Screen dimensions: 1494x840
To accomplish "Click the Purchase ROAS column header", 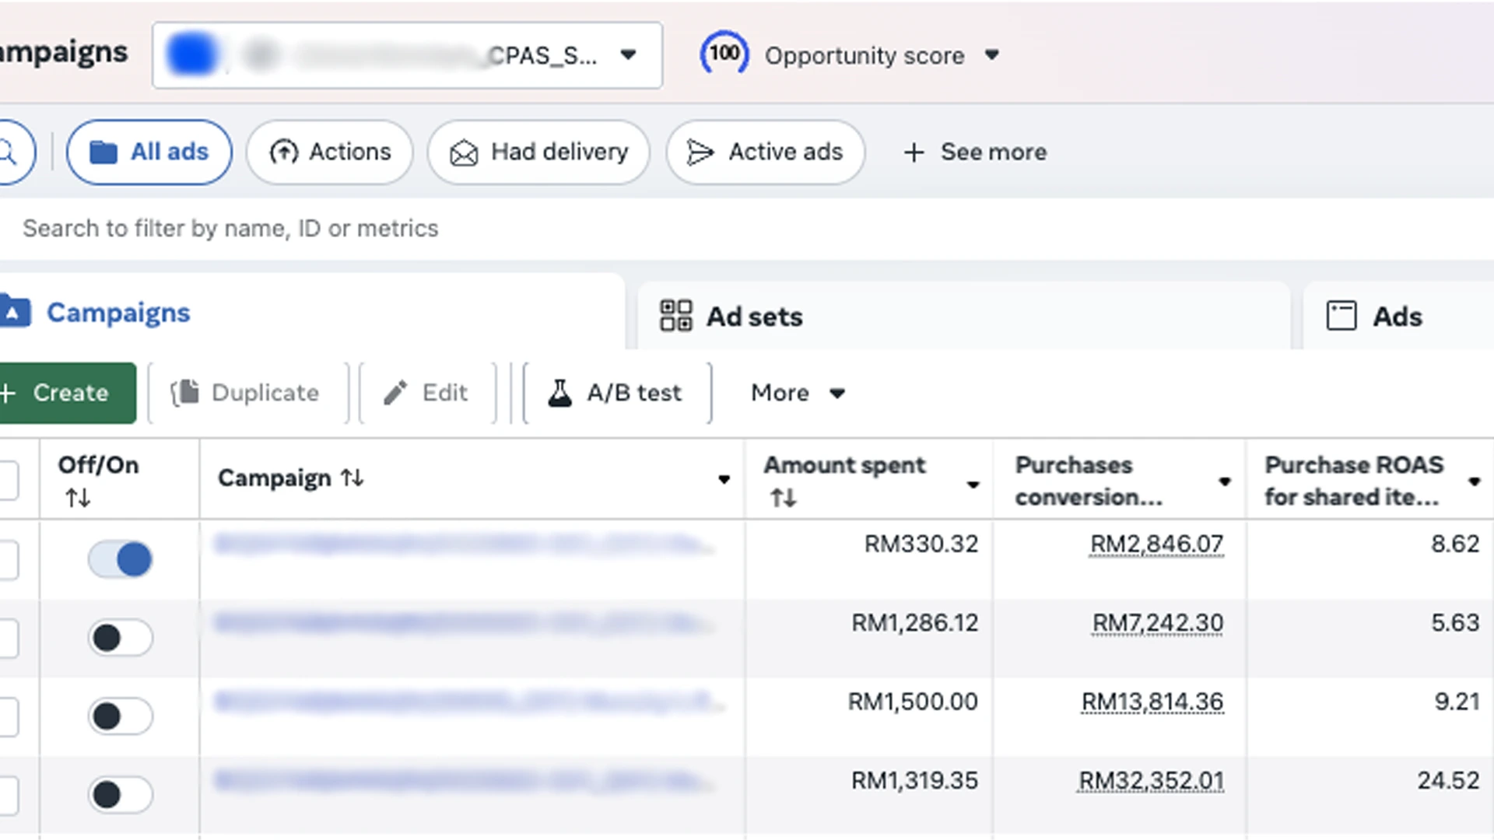I will (x=1354, y=481).
